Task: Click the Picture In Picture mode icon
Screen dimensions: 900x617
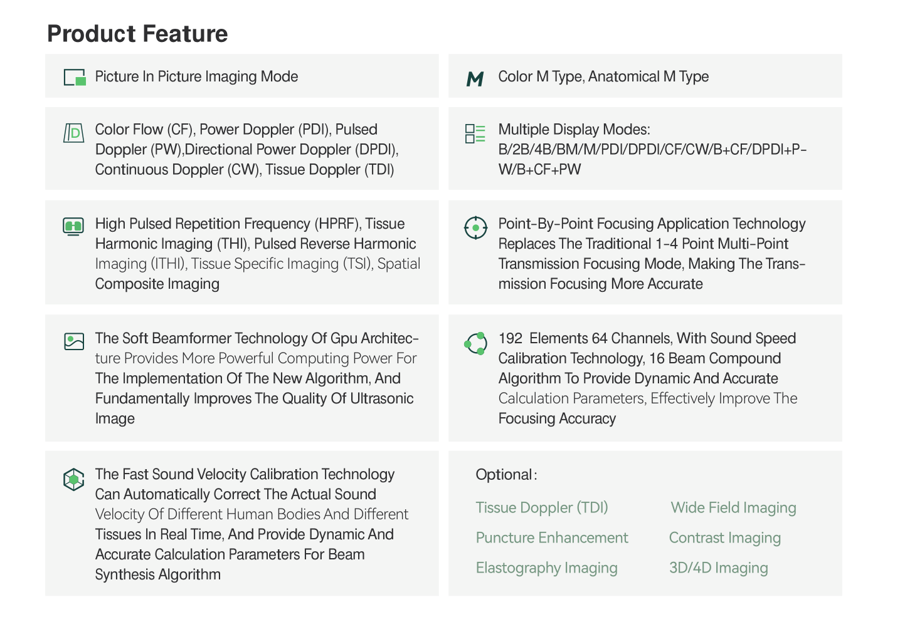Action: click(x=75, y=77)
